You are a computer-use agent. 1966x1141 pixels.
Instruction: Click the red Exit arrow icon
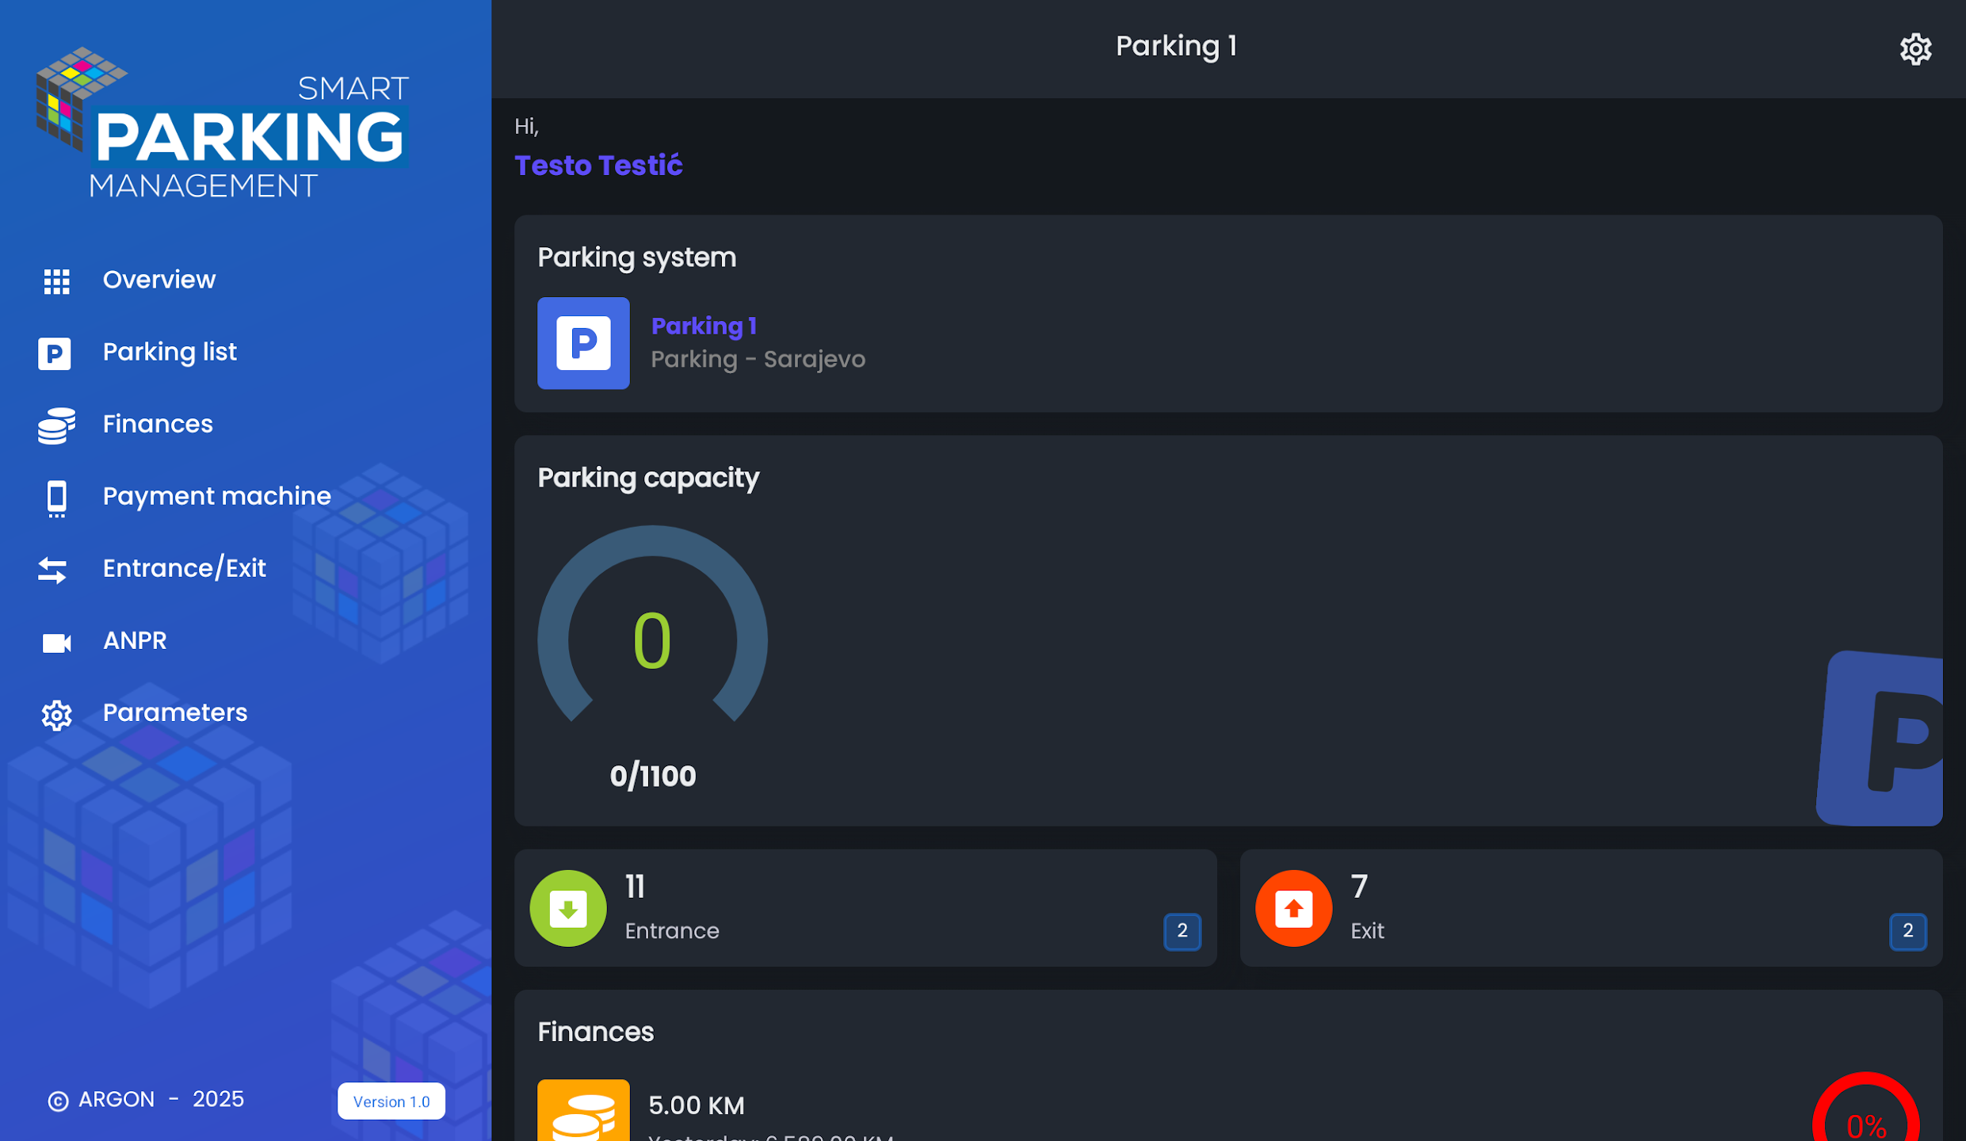click(x=1294, y=908)
